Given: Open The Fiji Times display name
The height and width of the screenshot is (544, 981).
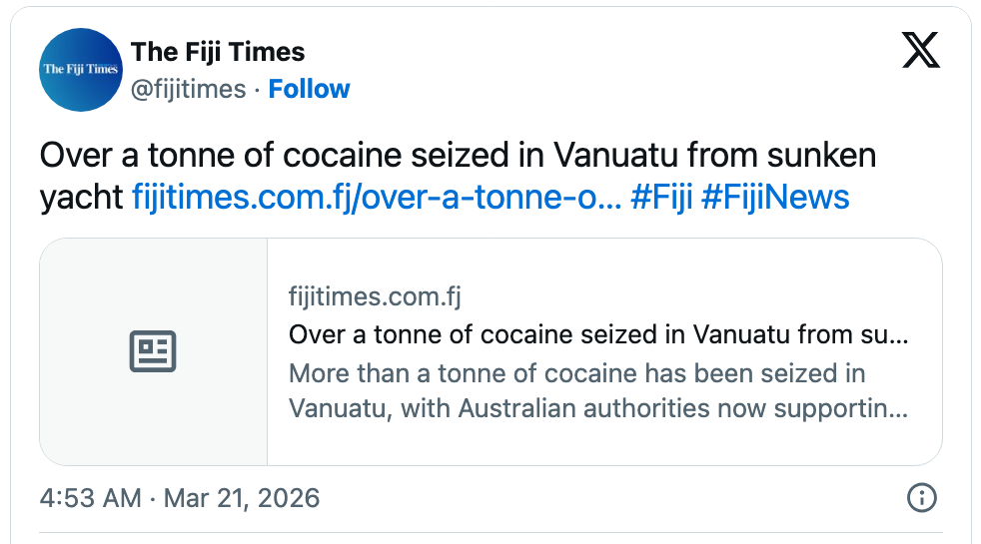Looking at the screenshot, I should 218,52.
